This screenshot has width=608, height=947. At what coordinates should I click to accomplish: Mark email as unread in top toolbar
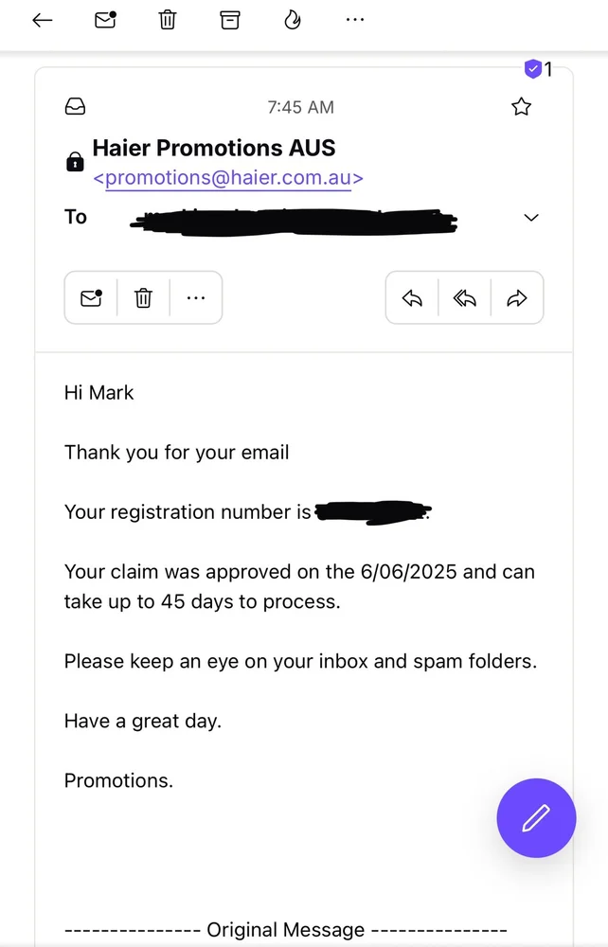tap(105, 20)
